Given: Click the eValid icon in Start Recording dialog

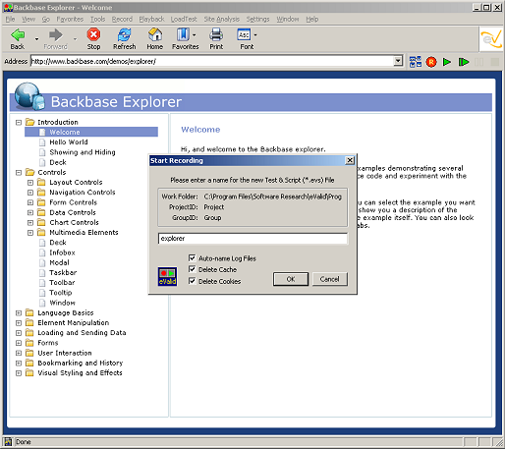Looking at the screenshot, I should (167, 276).
